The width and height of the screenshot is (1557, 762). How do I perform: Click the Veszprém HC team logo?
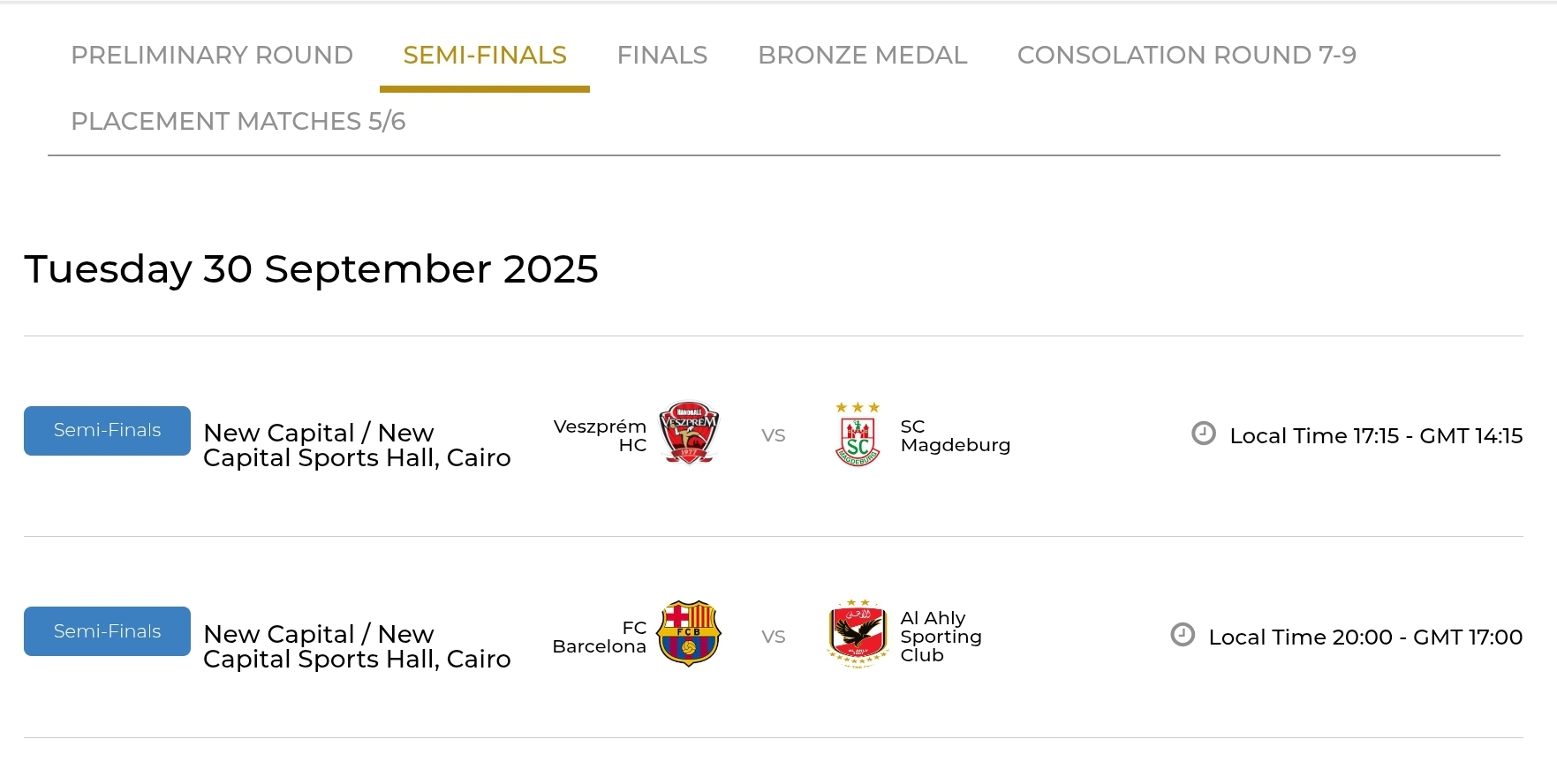click(x=689, y=434)
